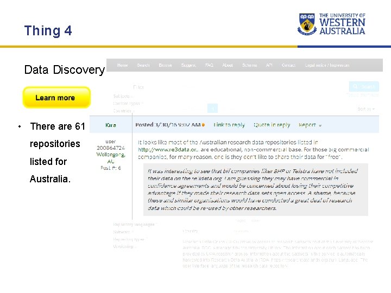Expand the Subjects filter

[123, 96]
